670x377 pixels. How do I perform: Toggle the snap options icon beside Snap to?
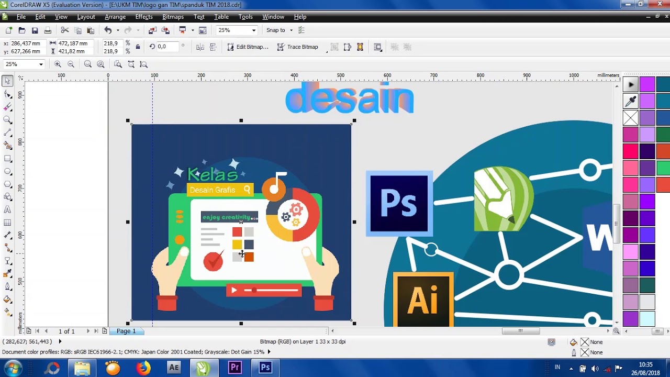(x=301, y=30)
